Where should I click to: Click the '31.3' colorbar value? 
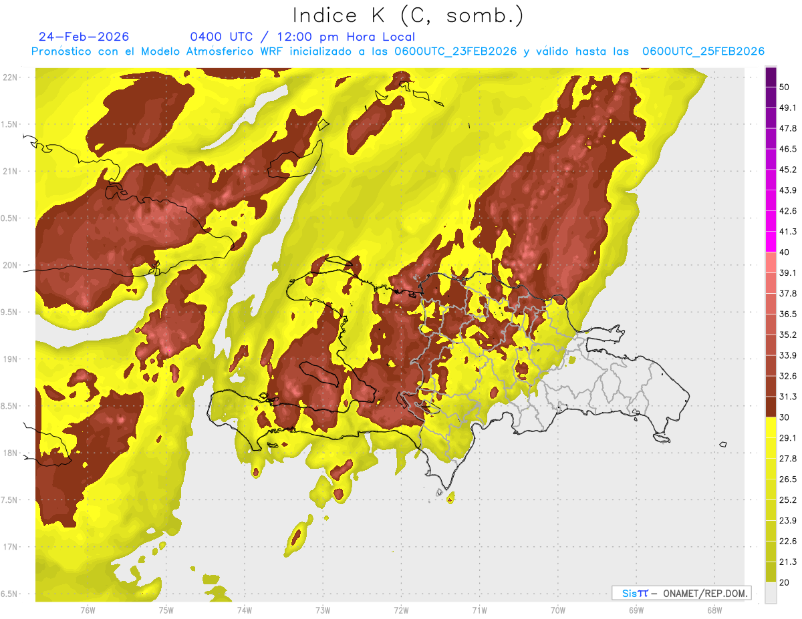[788, 397]
